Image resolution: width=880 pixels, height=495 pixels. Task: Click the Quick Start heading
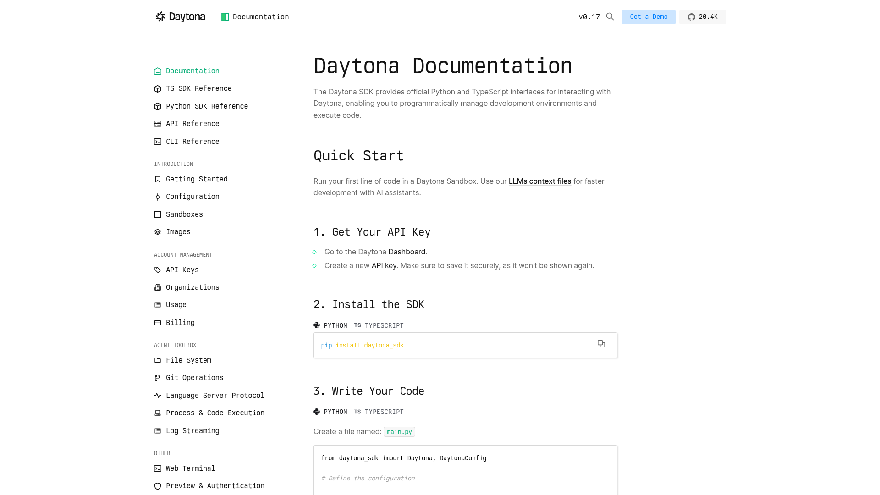click(358, 156)
